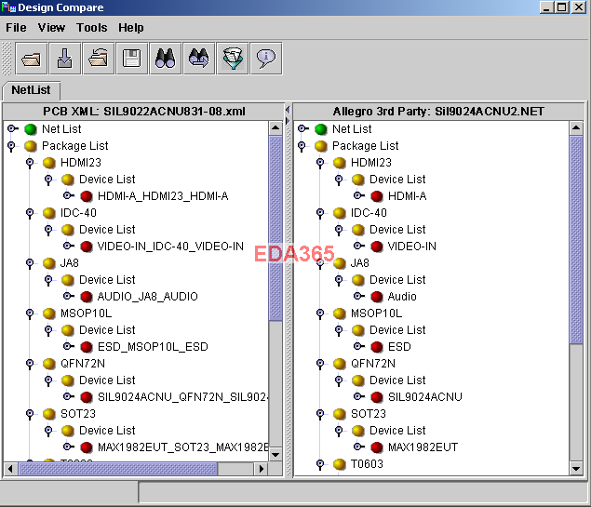
Task: Click yellow ball beside right panel T0603
Action: click(339, 464)
